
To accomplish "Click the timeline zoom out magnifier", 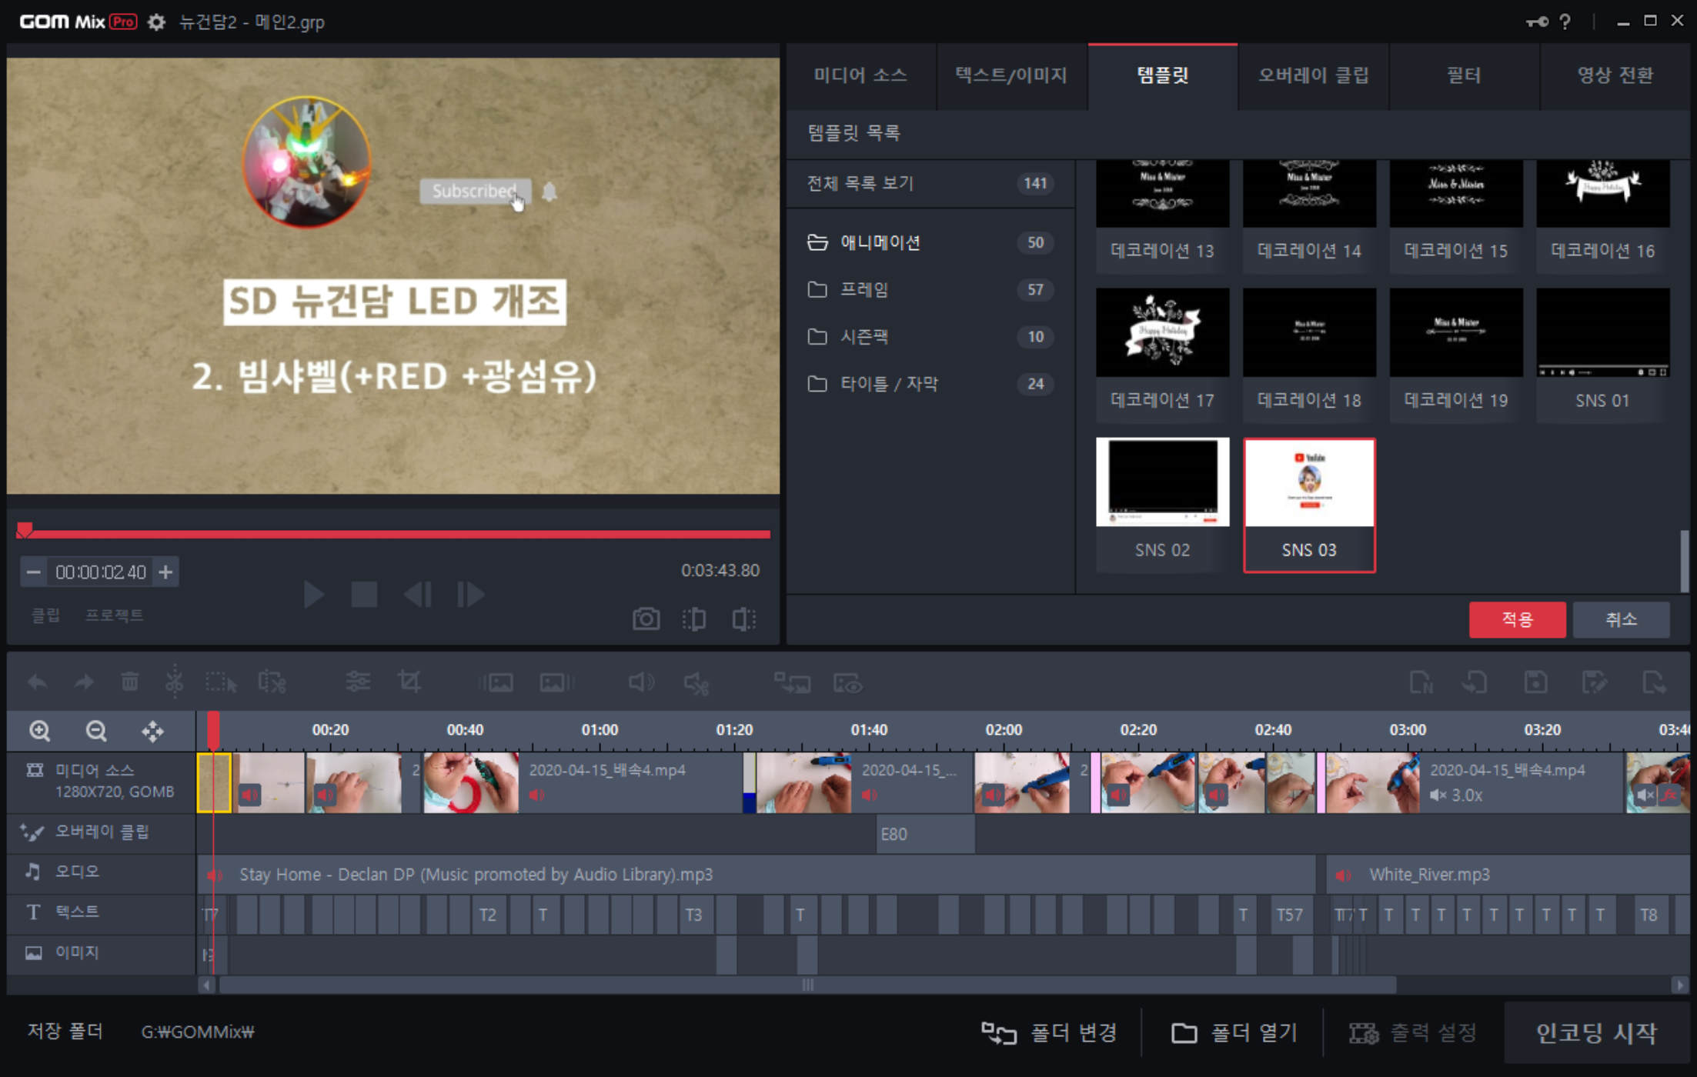I will click(96, 730).
